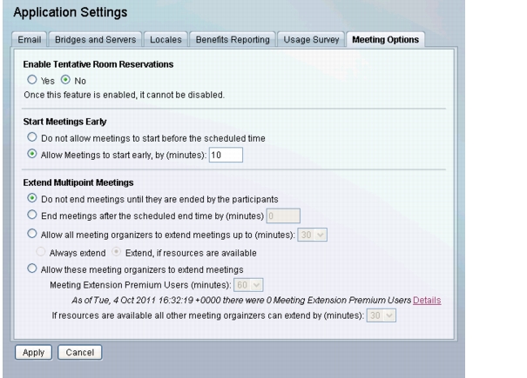Select Do not end meetings until ended by participants
Viewport: 527px width, 378px height.
[x=32, y=198]
